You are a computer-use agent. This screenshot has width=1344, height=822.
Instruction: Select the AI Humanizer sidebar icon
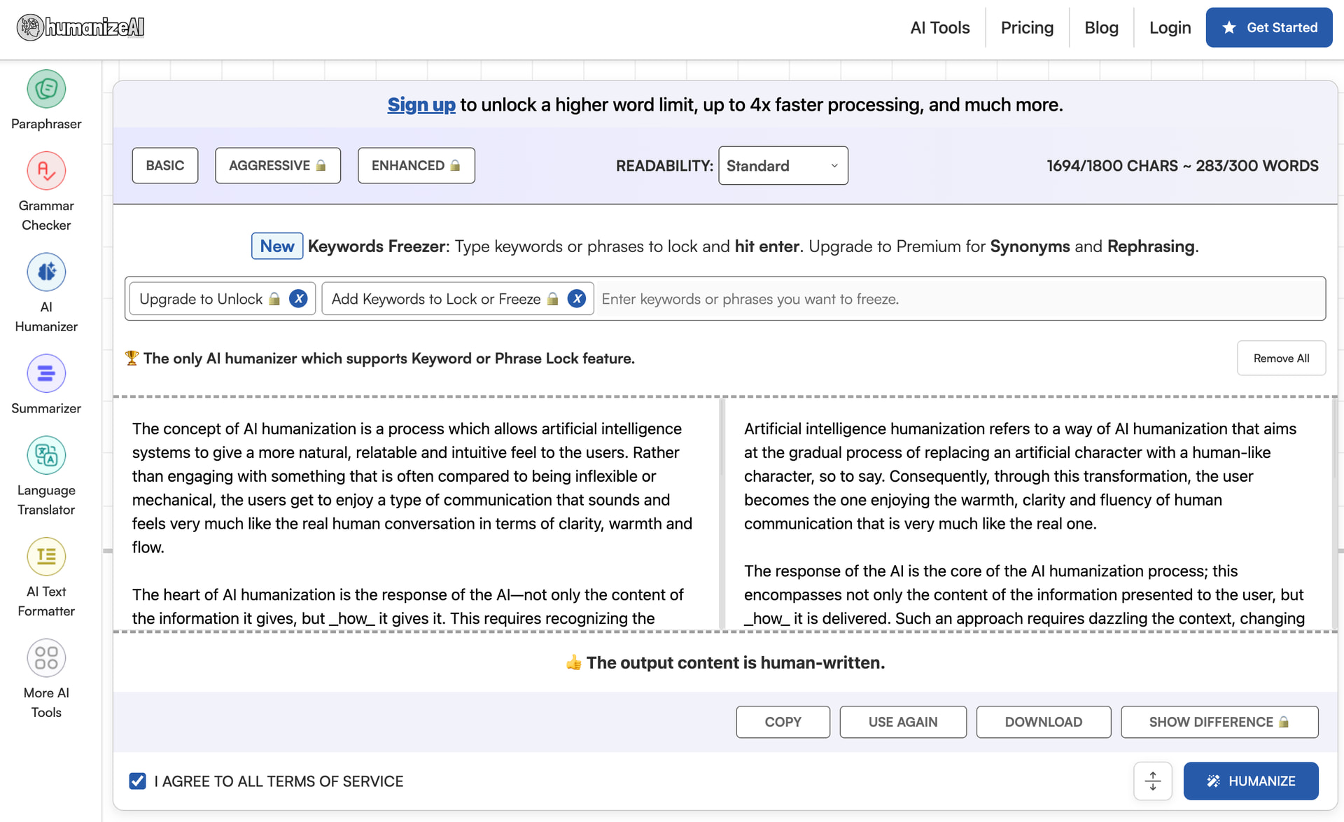[x=46, y=272]
